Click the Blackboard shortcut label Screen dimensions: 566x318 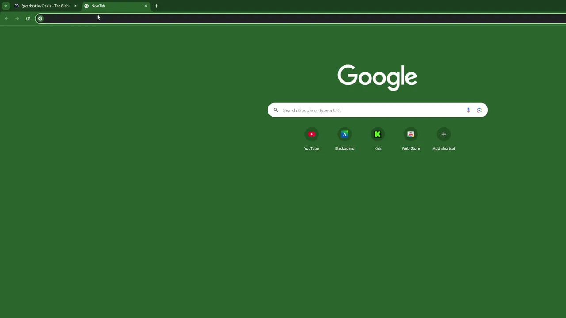pos(344,148)
